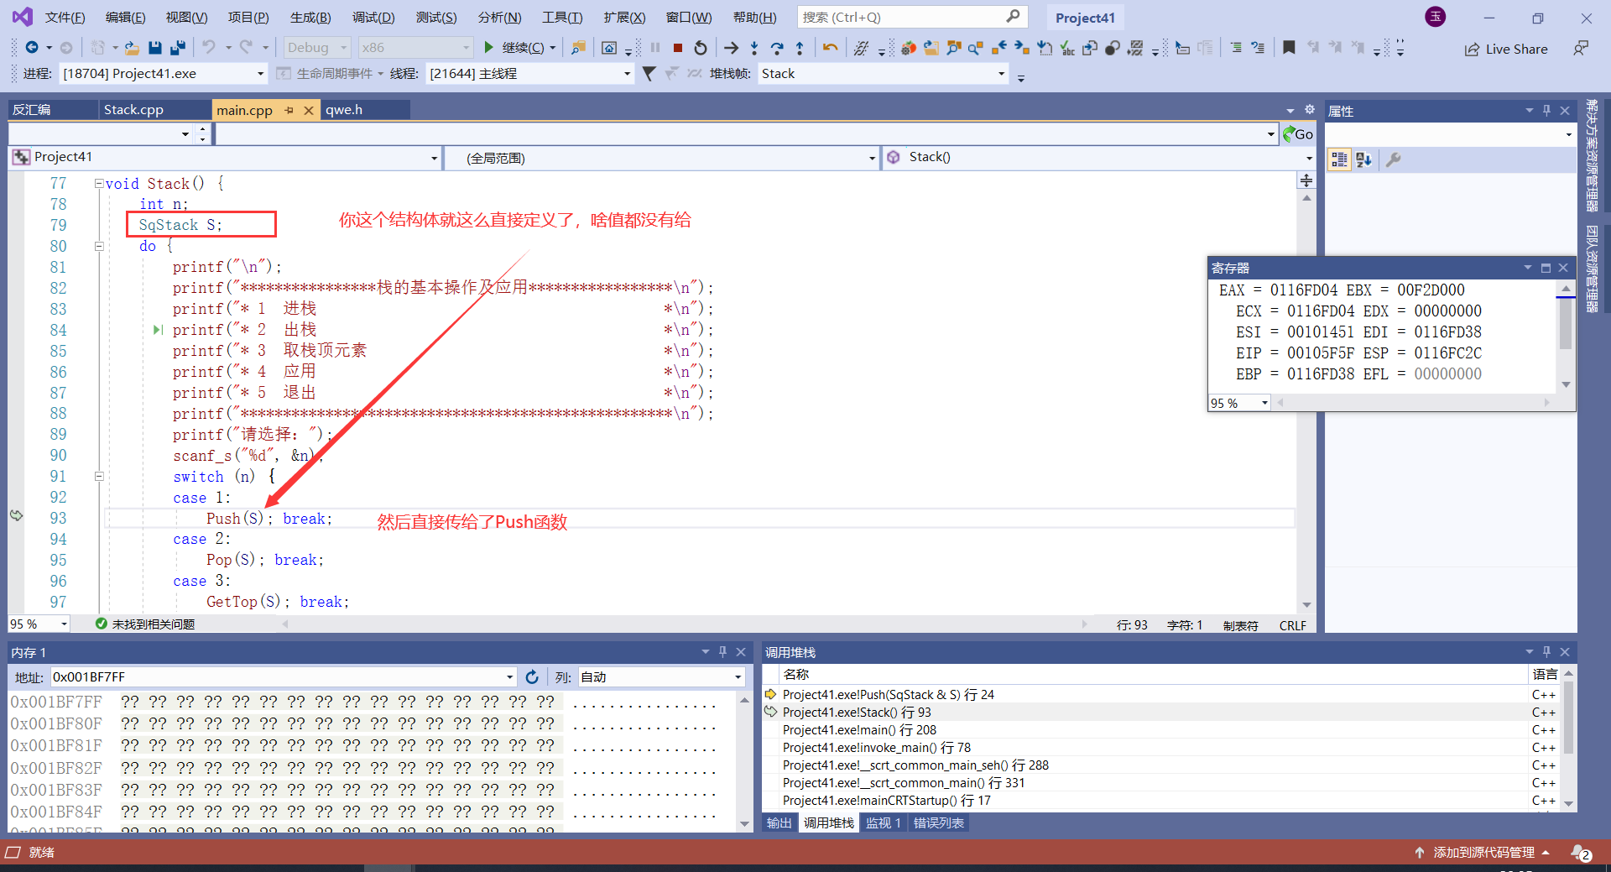Click the memory address input field

[x=283, y=677]
